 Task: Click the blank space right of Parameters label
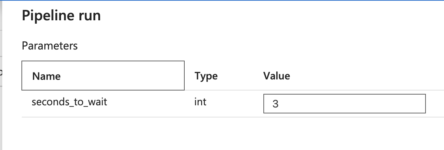222,46
